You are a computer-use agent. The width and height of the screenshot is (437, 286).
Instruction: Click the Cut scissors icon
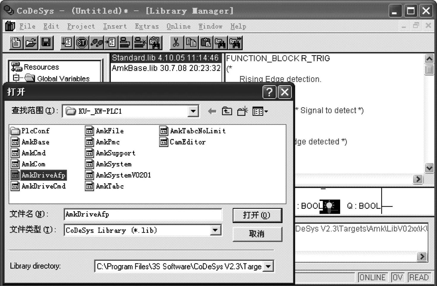[176, 43]
